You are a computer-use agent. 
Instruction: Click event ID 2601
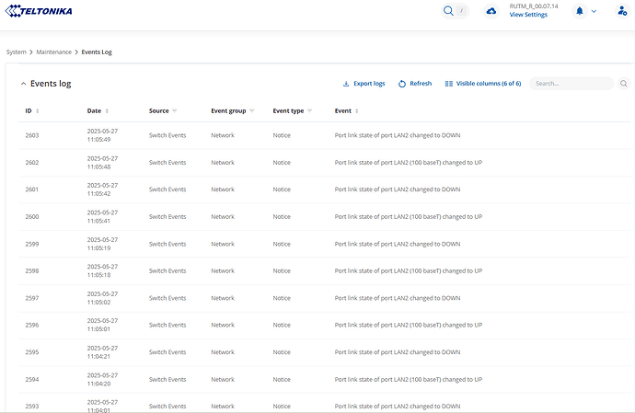coord(32,189)
